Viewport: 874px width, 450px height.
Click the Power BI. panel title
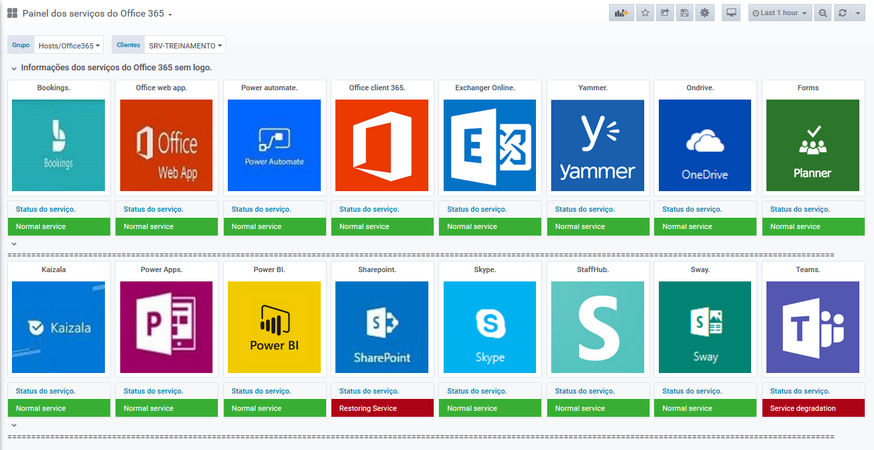click(270, 269)
